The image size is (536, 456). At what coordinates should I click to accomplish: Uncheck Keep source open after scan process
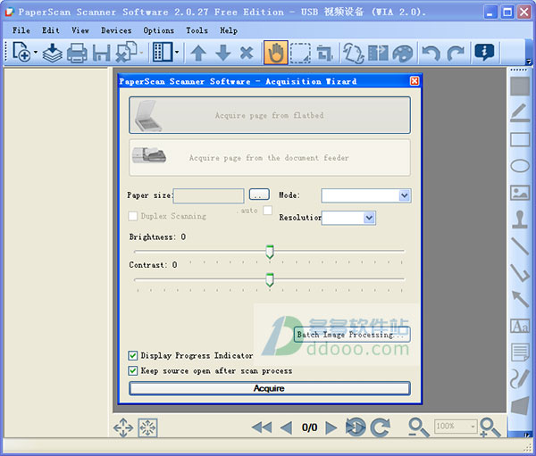[x=132, y=370]
